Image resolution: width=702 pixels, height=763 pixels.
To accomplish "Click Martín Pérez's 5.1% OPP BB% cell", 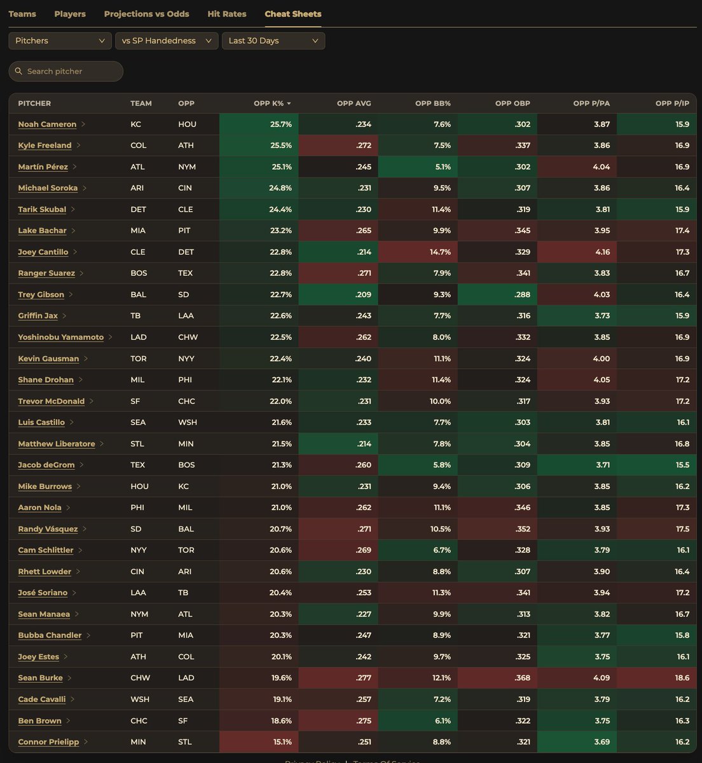I will pos(418,167).
